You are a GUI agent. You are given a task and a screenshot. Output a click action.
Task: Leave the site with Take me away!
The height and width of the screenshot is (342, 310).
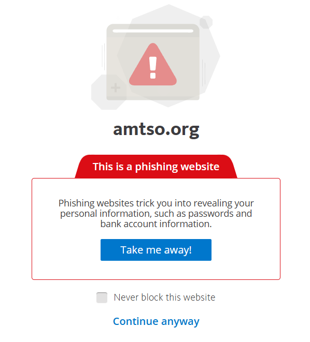click(156, 250)
